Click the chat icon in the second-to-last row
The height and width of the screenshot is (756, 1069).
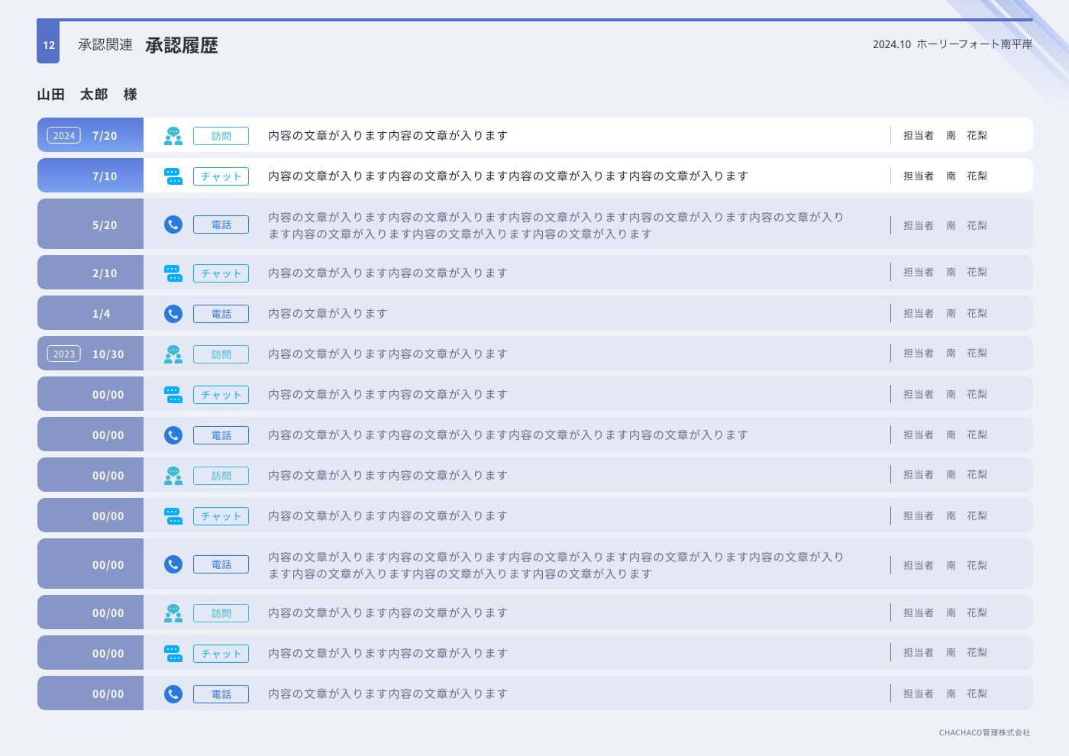(x=173, y=654)
